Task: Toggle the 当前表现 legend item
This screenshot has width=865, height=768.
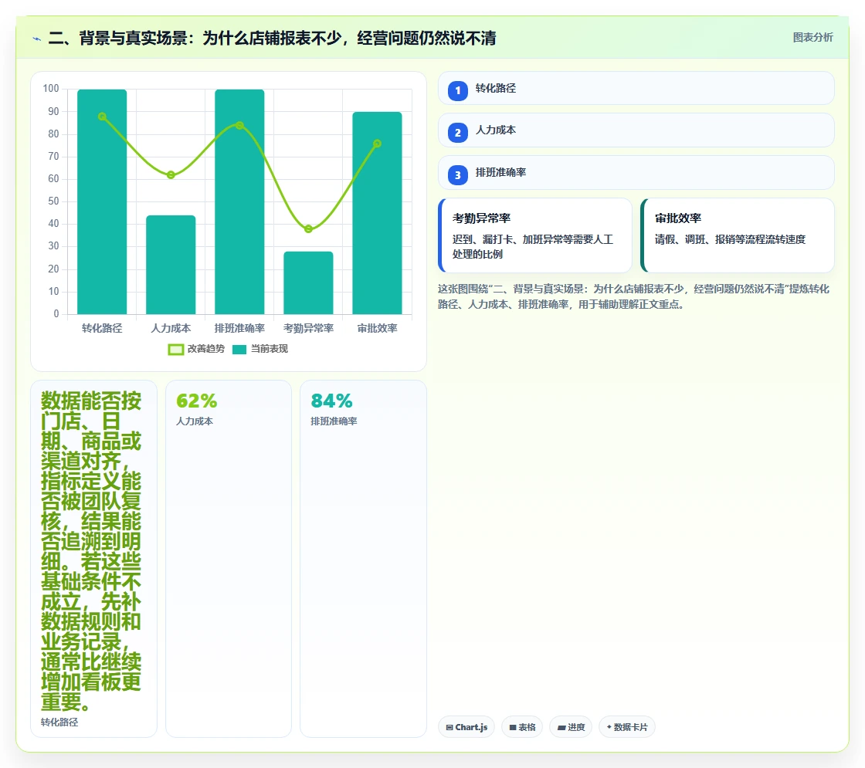Action: coord(260,349)
